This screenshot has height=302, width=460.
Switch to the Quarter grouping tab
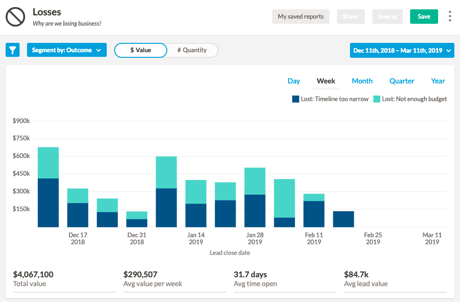(402, 81)
